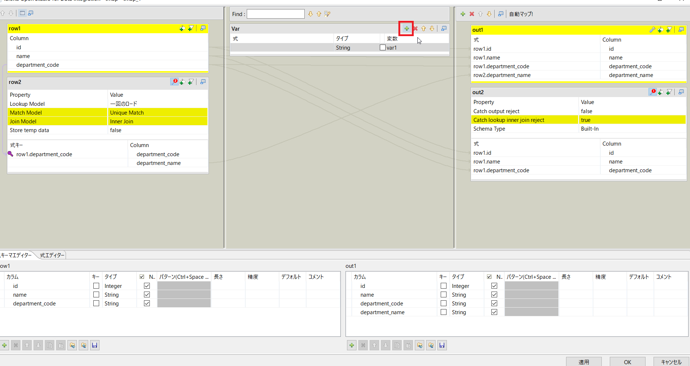Click the 自動マップ! automatic mapping button

click(521, 14)
